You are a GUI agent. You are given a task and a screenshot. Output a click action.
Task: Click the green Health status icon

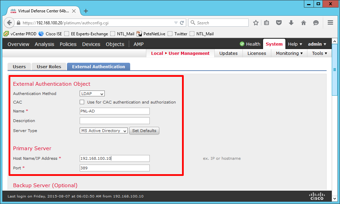[x=242, y=44]
